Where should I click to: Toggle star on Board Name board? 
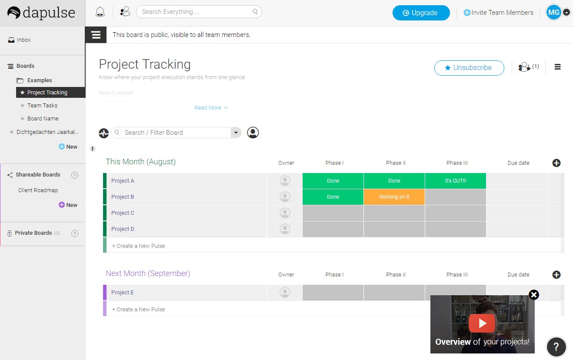[x=23, y=119]
